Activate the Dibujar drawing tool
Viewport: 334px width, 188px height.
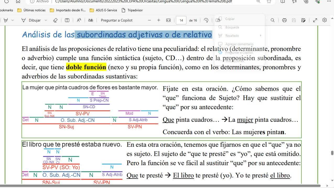(31, 20)
